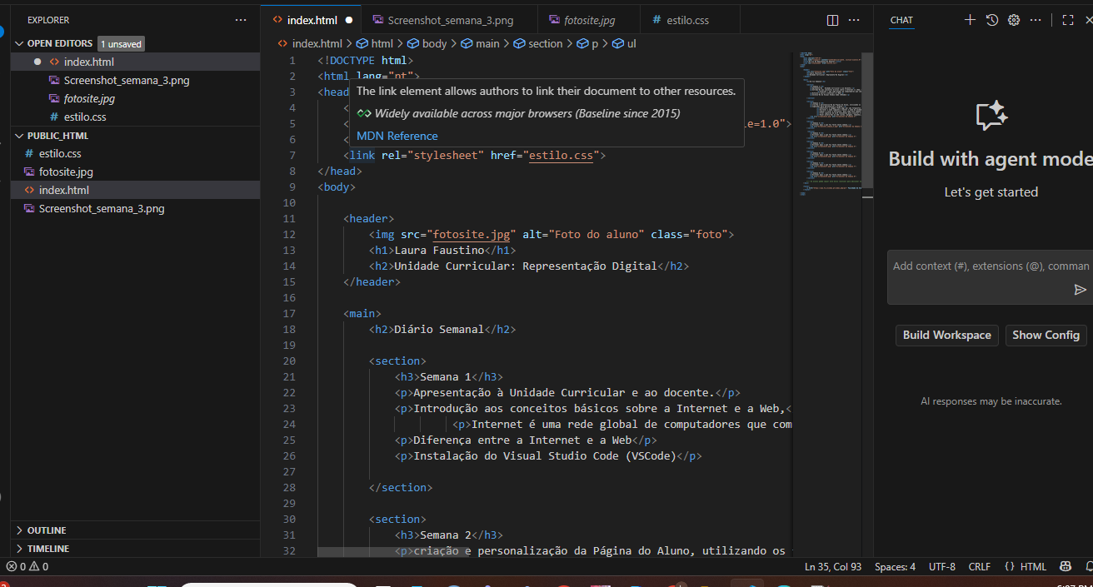Viewport: 1093px width, 587px height.
Task: Split the editor using the split icon
Action: point(832,19)
